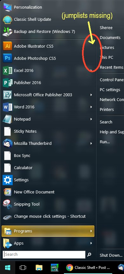Click the Settings gear icon

click(7, 180)
